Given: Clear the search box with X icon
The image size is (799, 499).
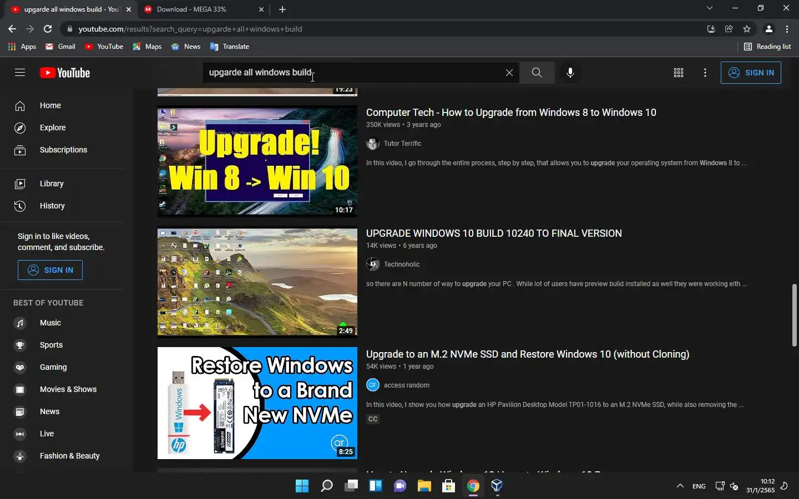Looking at the screenshot, I should (x=509, y=73).
